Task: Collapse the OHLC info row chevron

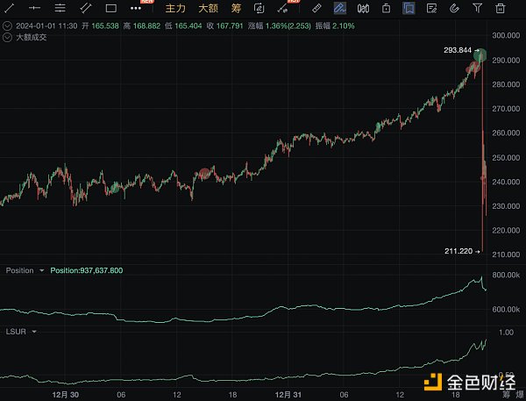Action: 6,25
